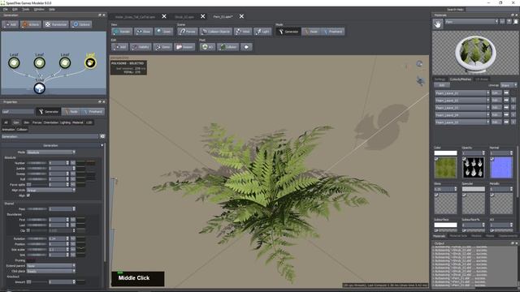520x292 pixels.
Task: Click Freehand button in Properties panel
Action: [93, 112]
